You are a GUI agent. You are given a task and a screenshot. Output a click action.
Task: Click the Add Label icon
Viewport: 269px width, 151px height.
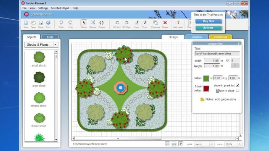178,23
